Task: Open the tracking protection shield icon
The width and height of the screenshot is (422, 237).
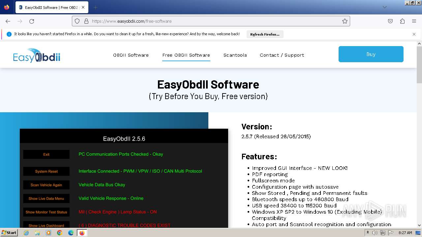Action: [77, 21]
